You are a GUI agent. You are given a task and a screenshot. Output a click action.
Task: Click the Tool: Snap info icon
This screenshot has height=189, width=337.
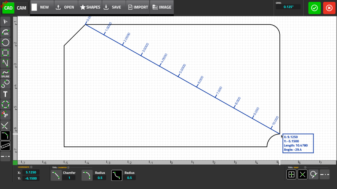[305, 167]
